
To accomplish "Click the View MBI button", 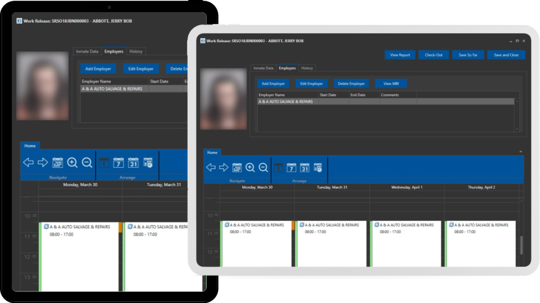I will point(390,83).
